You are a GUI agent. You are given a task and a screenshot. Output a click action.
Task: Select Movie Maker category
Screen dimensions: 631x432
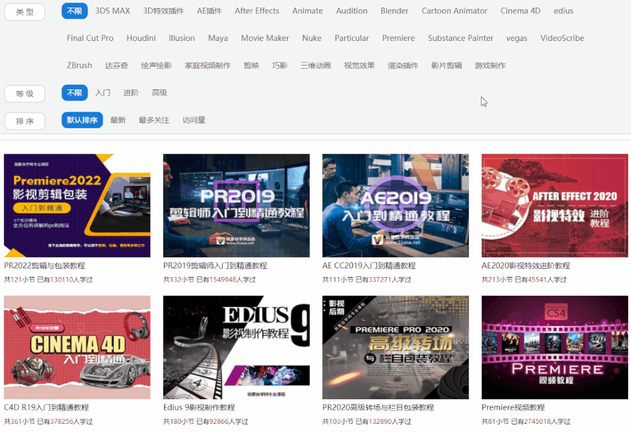click(x=265, y=38)
